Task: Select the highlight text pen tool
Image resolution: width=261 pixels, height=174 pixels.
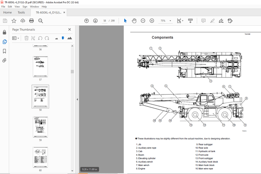Action: click(x=212, y=21)
